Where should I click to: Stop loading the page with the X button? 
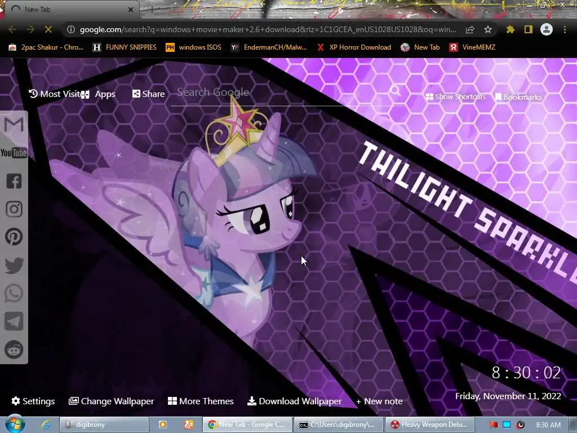48,29
